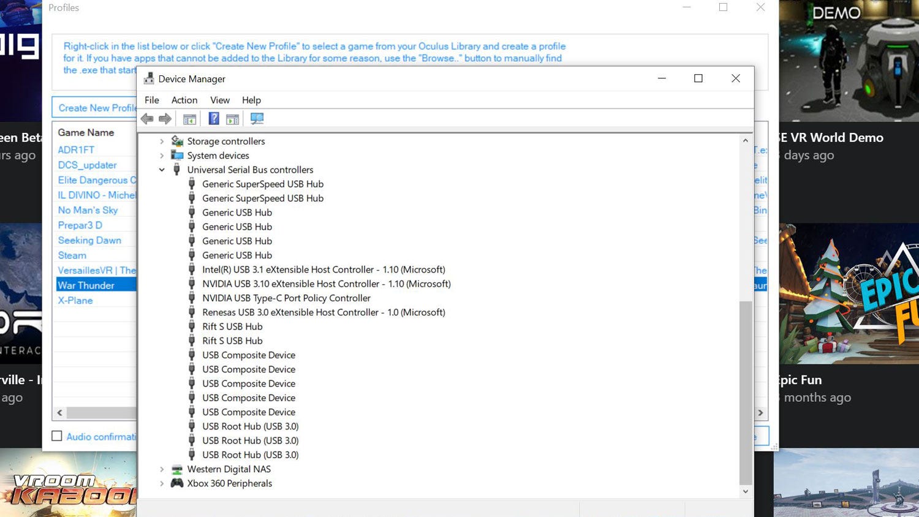Select Prepar3 D profile entry
This screenshot has width=919, height=517.
80,225
